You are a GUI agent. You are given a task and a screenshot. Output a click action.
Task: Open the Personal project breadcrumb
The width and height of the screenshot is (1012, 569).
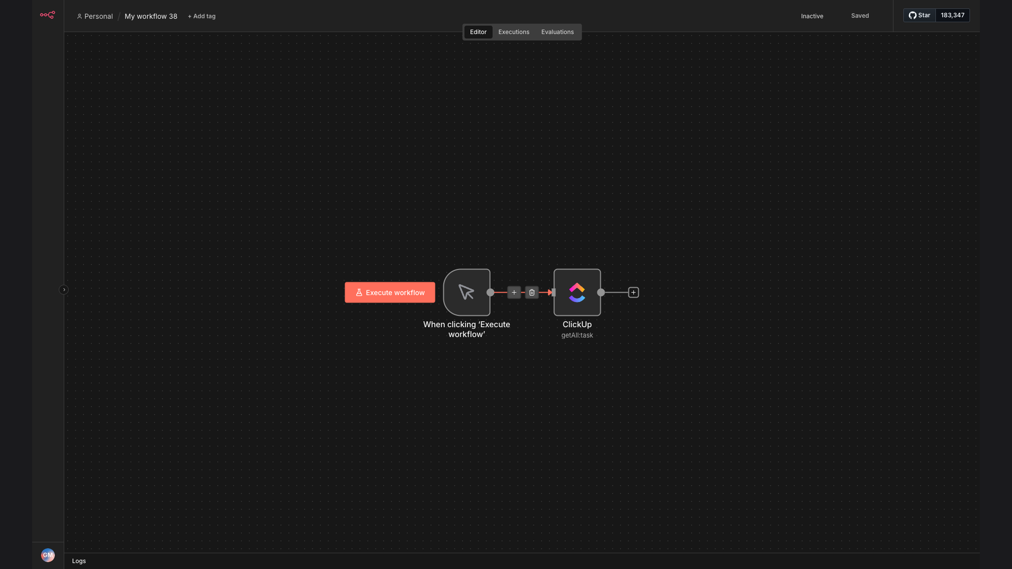[95, 16]
